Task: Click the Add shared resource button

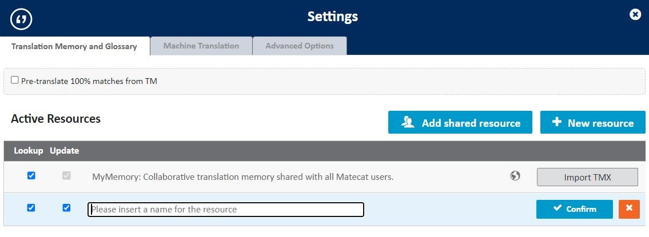Action: click(x=460, y=123)
